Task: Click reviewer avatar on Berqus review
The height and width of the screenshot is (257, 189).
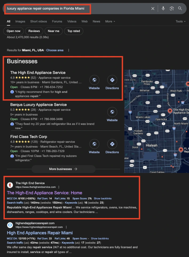Action: pyautogui.click(x=12, y=124)
